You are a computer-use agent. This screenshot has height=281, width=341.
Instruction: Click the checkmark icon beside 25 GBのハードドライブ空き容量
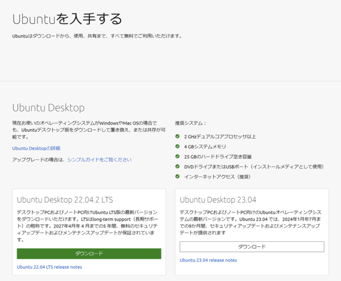coord(177,156)
